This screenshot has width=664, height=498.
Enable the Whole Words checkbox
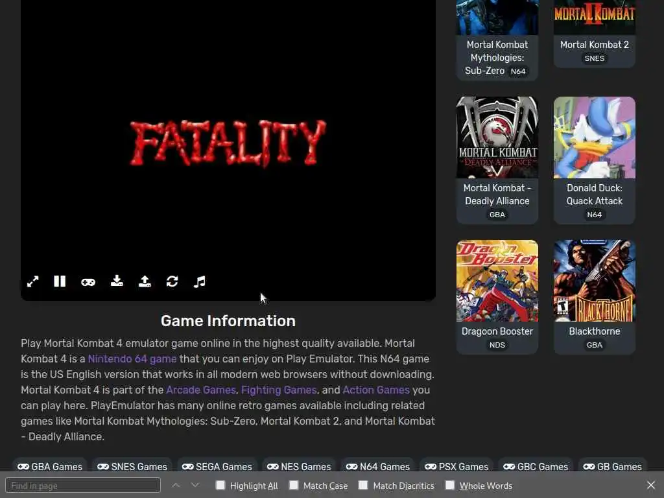click(450, 485)
